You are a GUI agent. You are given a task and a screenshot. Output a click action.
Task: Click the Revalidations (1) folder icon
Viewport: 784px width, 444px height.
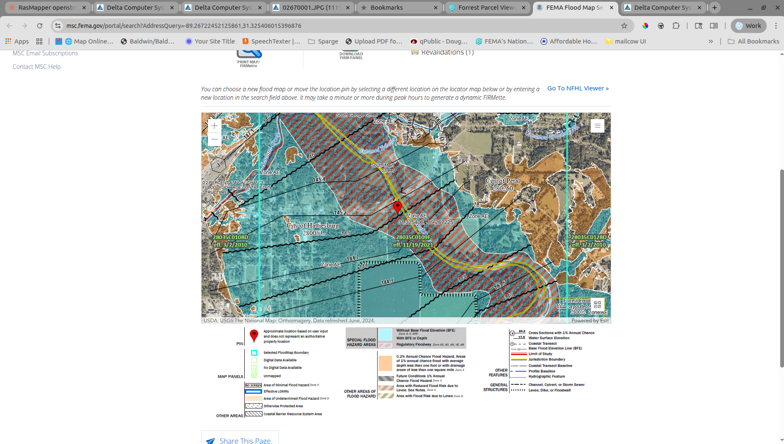[415, 52]
